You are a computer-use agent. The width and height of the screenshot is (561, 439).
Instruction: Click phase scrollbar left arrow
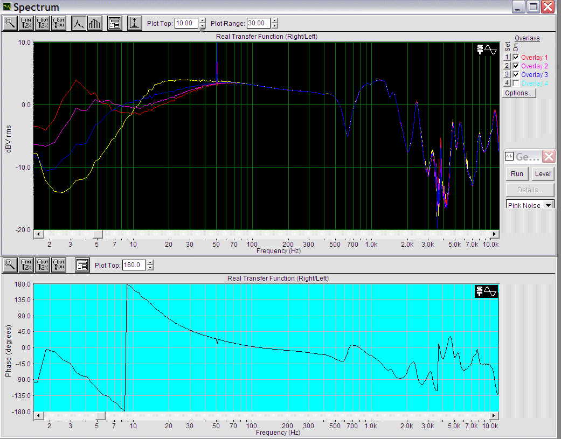tap(39, 416)
